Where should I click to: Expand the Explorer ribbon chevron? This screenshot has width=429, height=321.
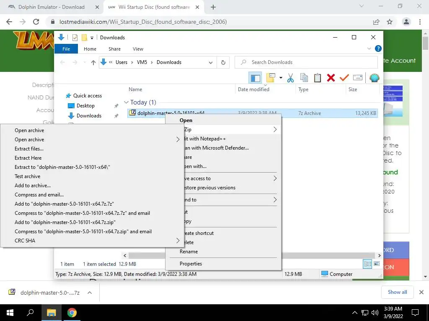click(x=369, y=48)
